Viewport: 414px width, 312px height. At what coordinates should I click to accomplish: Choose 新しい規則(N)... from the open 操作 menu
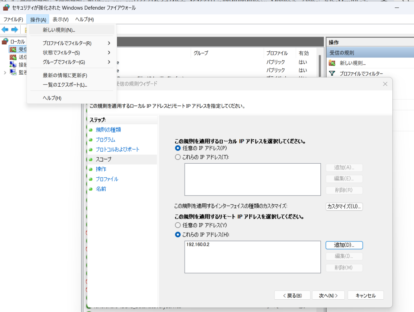[72, 30]
